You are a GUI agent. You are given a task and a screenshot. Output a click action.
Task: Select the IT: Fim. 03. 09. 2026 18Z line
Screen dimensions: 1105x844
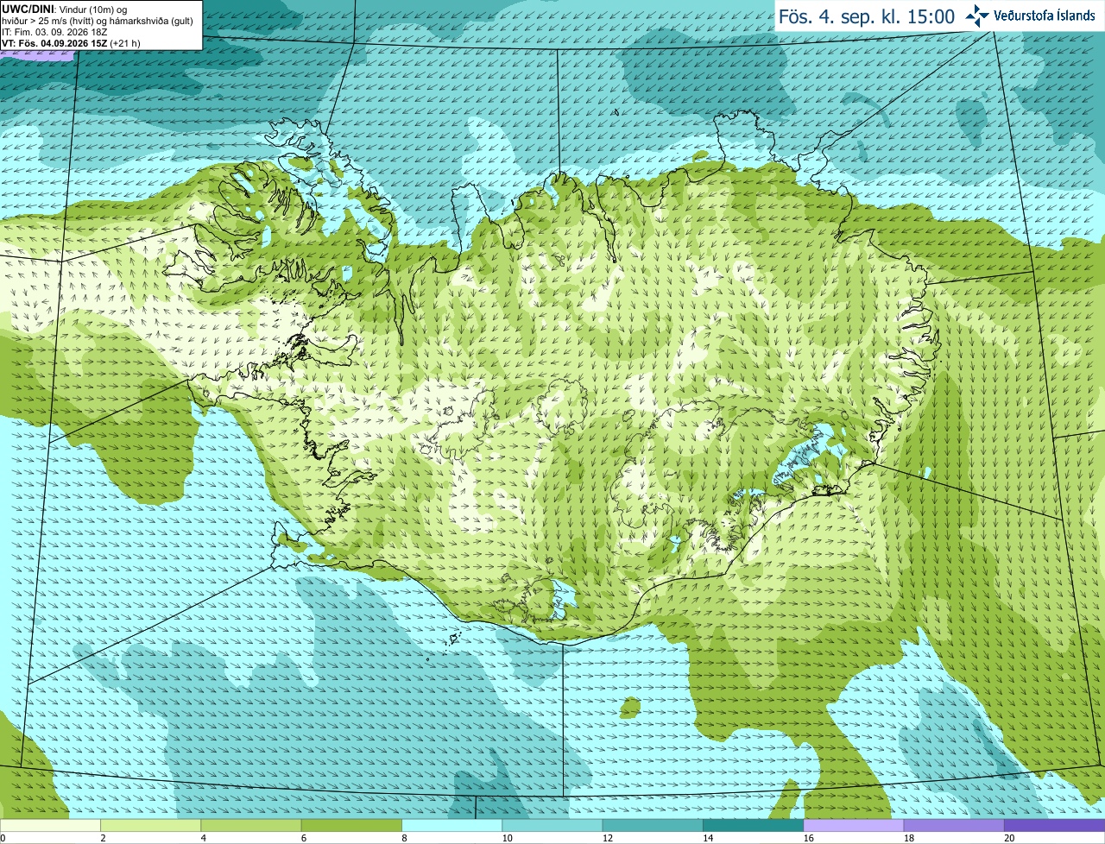point(54,32)
